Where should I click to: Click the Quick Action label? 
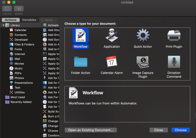pyautogui.click(x=143, y=47)
